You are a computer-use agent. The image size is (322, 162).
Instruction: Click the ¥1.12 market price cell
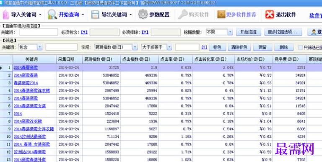[254, 90]
